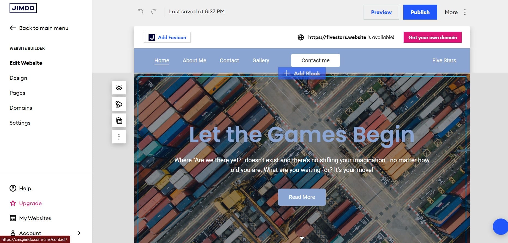Click Last saved at 8:37 PM

(197, 11)
